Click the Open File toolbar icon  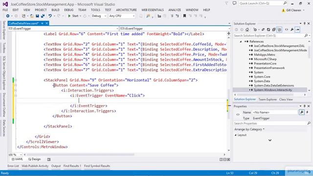[x=32, y=16]
